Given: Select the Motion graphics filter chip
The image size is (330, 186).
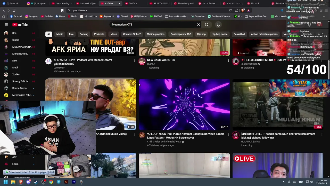Looking at the screenshot, I should click(x=155, y=34).
